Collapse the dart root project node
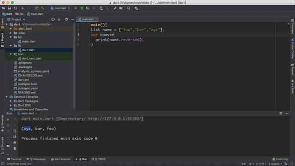295x166 pixels. click(7, 24)
